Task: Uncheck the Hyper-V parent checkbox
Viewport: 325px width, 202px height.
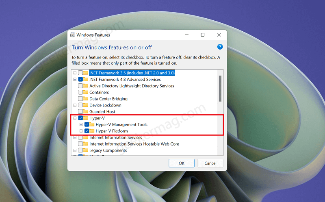Action: click(x=80, y=118)
